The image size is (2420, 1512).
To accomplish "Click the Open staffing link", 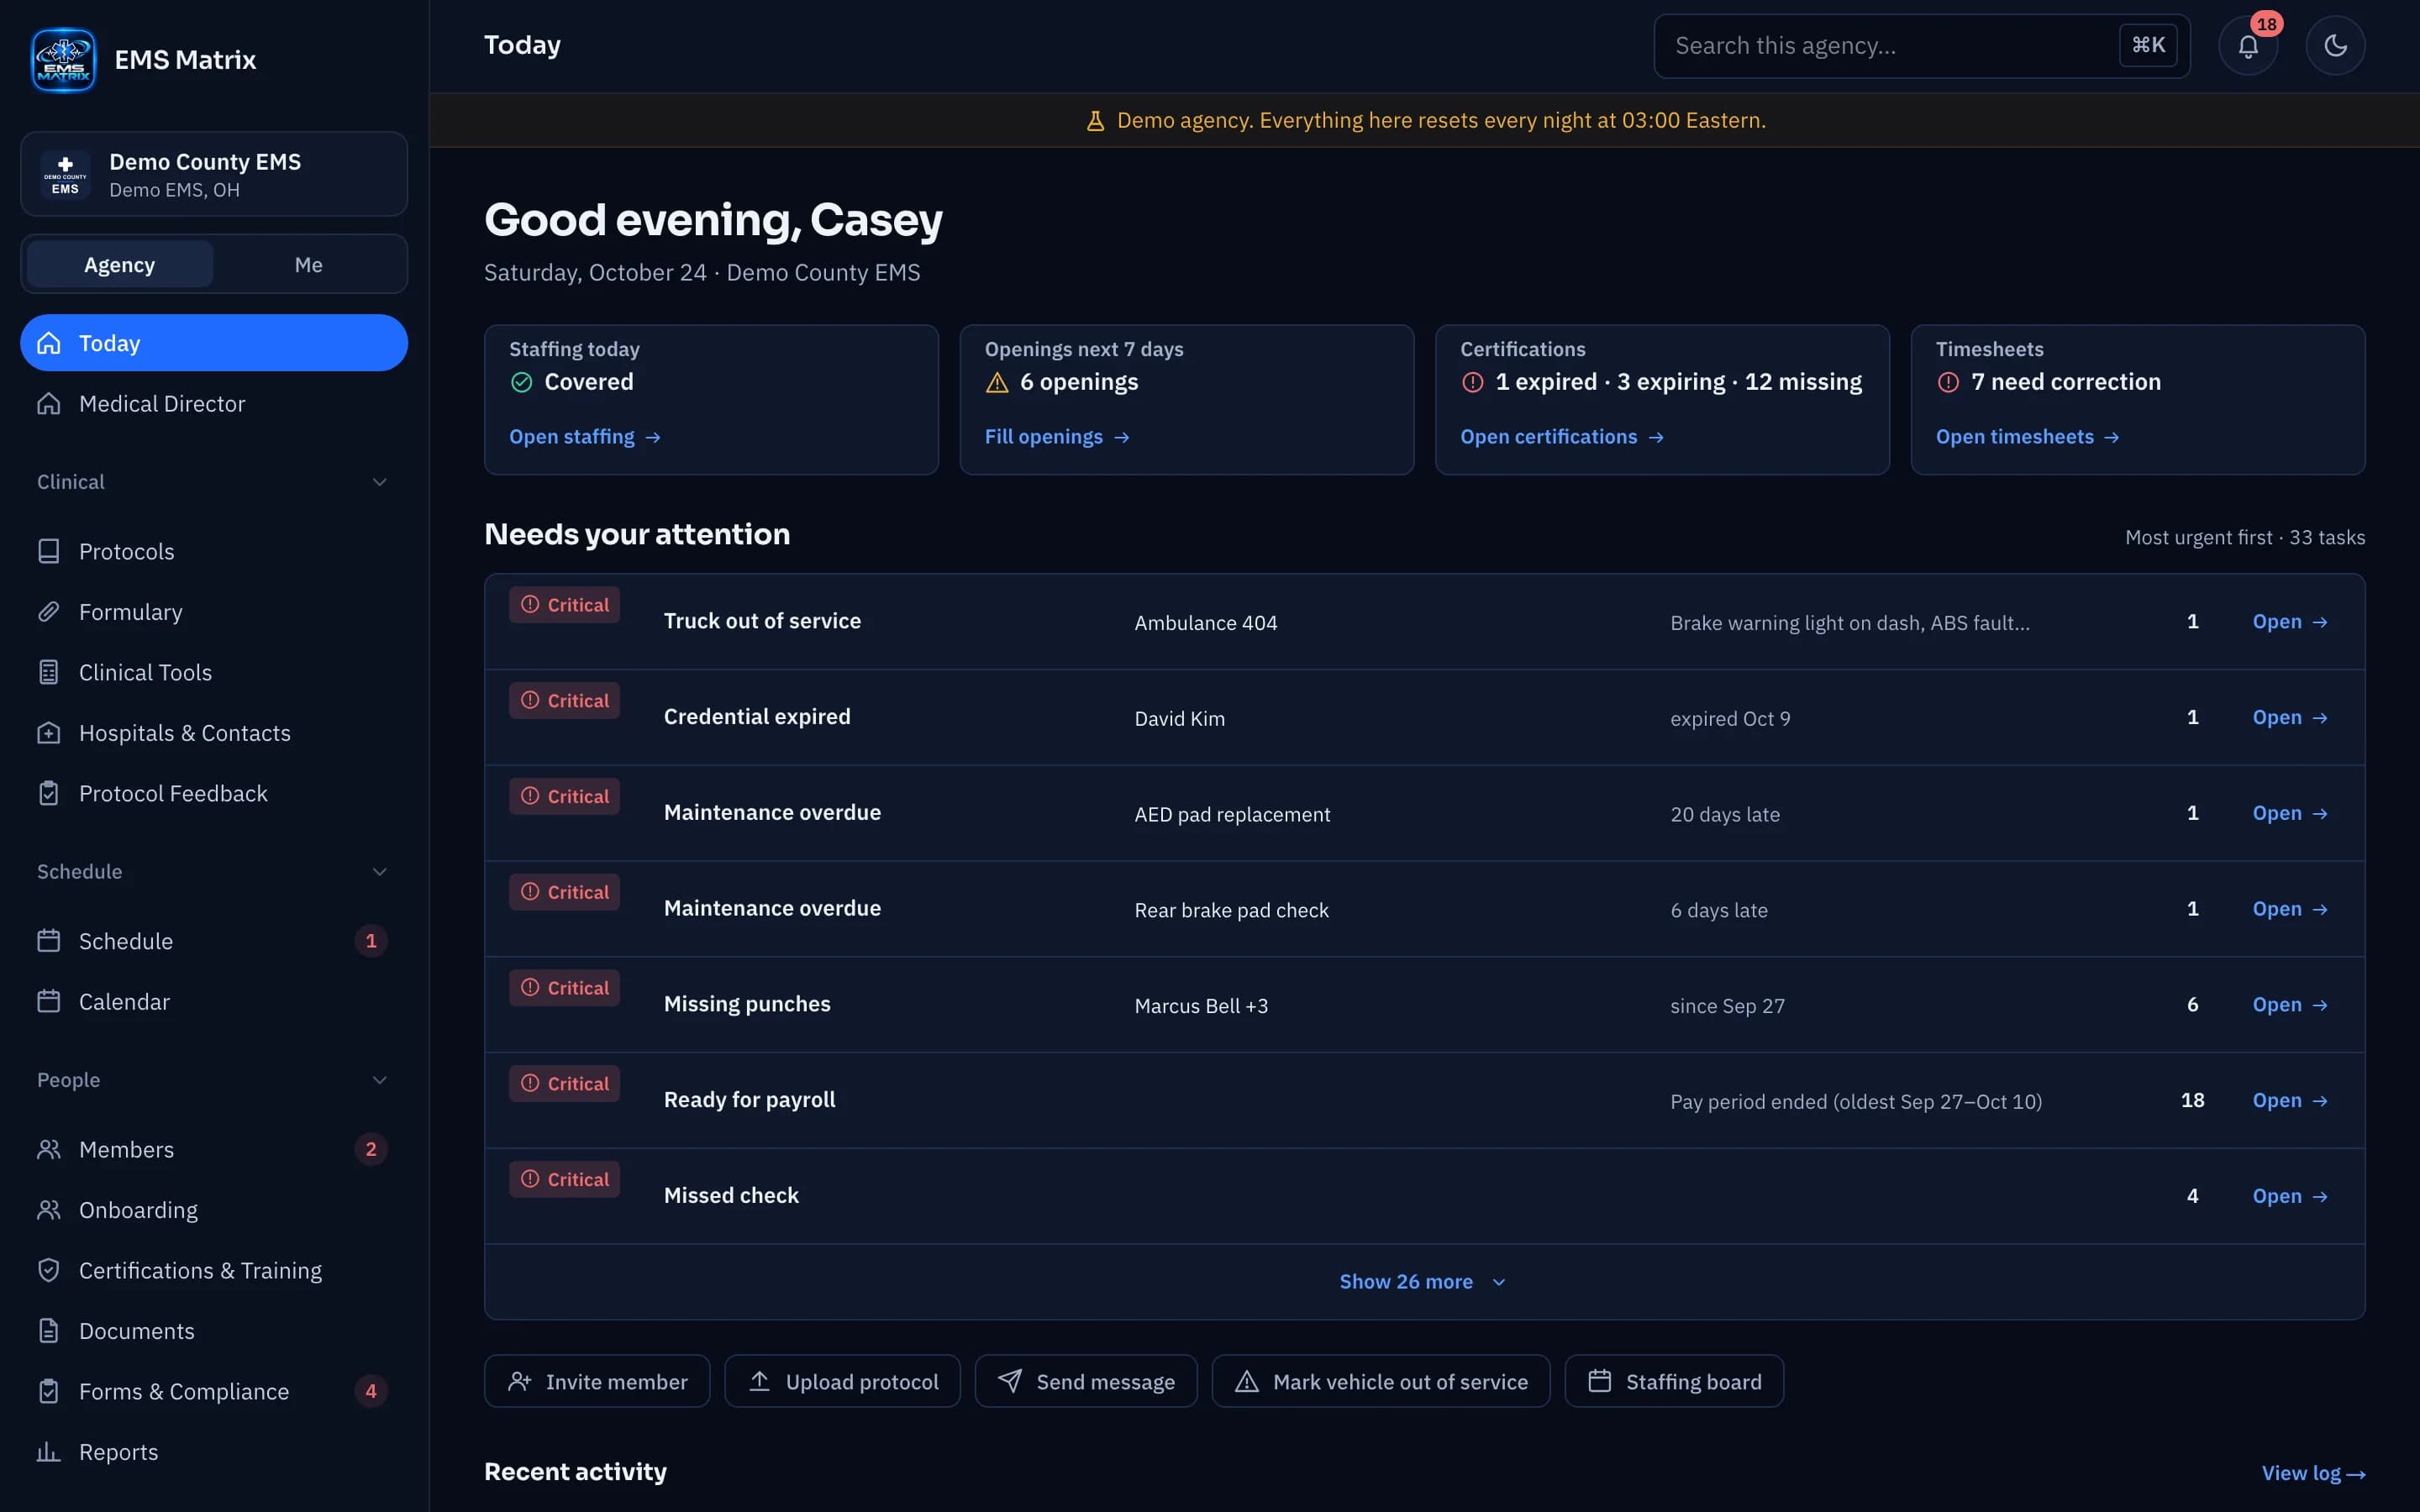I will 585,437.
